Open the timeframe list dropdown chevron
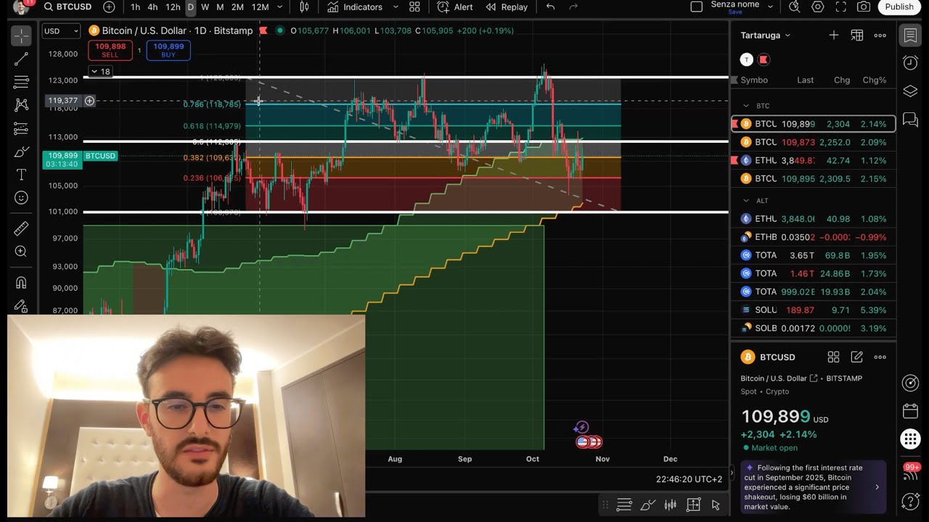This screenshot has height=522, width=929. coord(279,7)
